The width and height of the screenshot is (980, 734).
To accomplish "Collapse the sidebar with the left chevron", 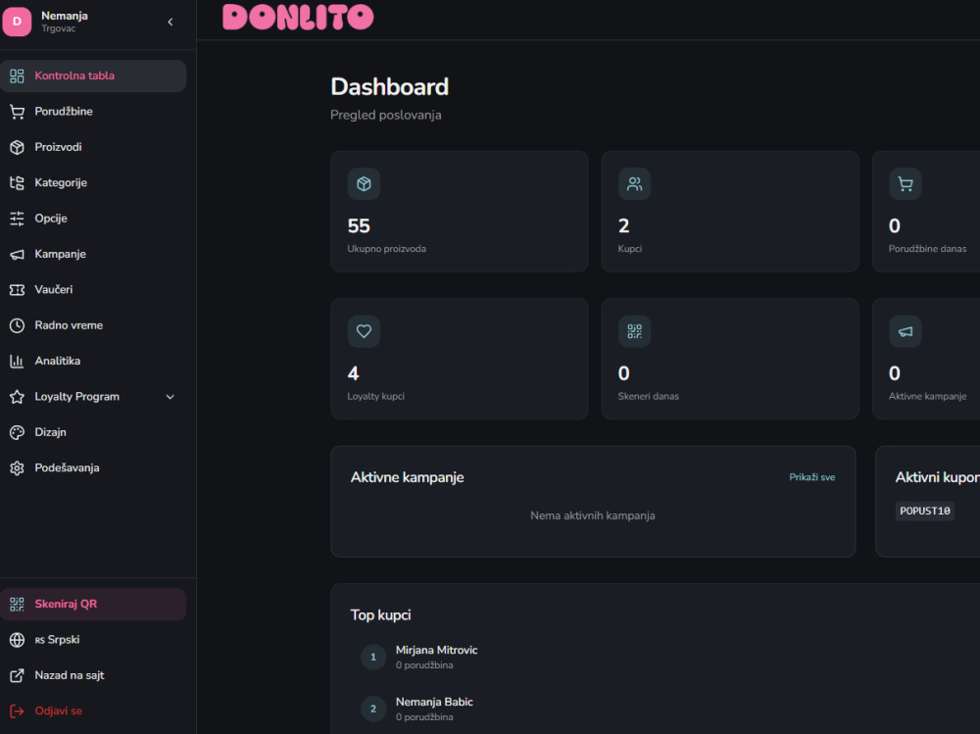I will (170, 22).
